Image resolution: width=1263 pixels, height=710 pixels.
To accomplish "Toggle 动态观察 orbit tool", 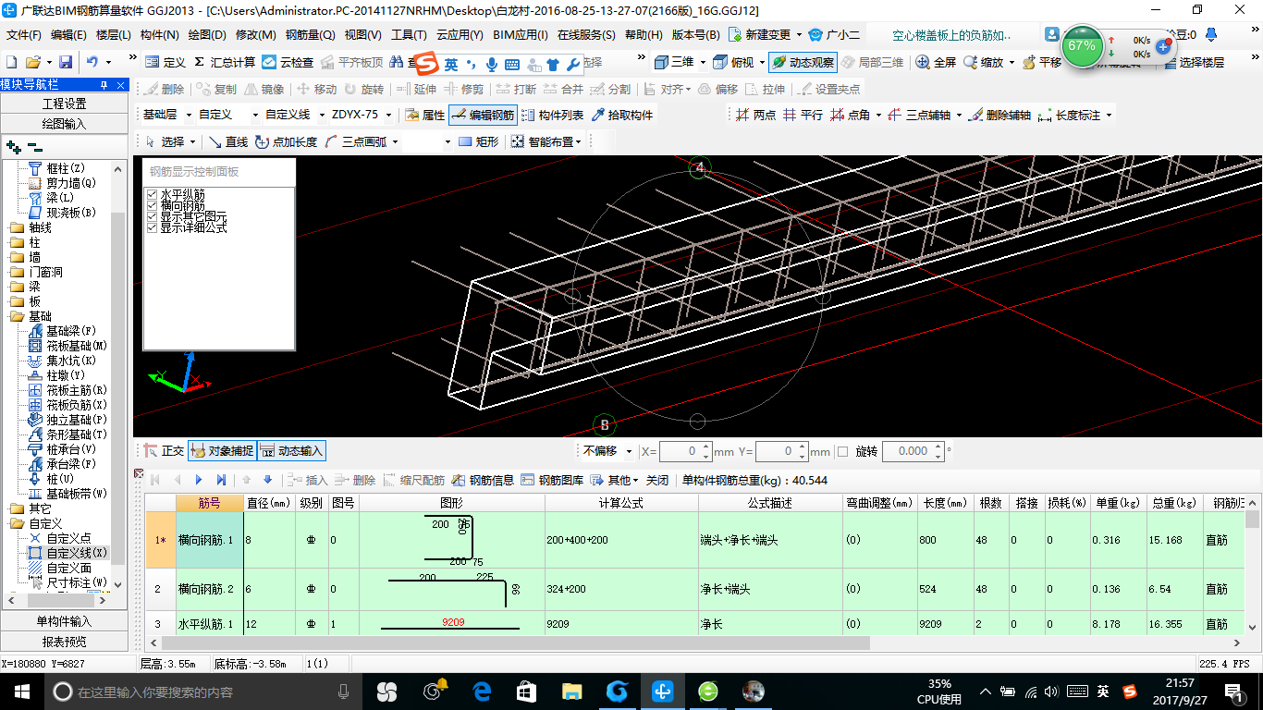I will 803,63.
